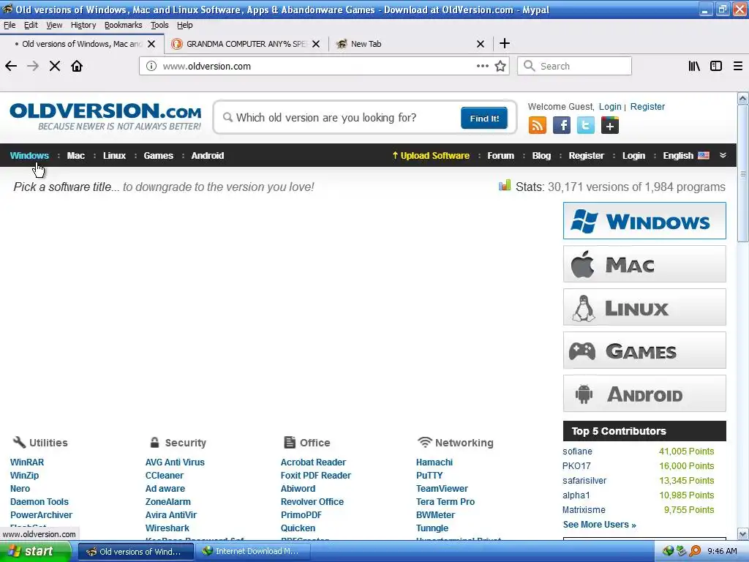749x562 pixels.
Task: Open the browser home page
Action: [x=77, y=66]
